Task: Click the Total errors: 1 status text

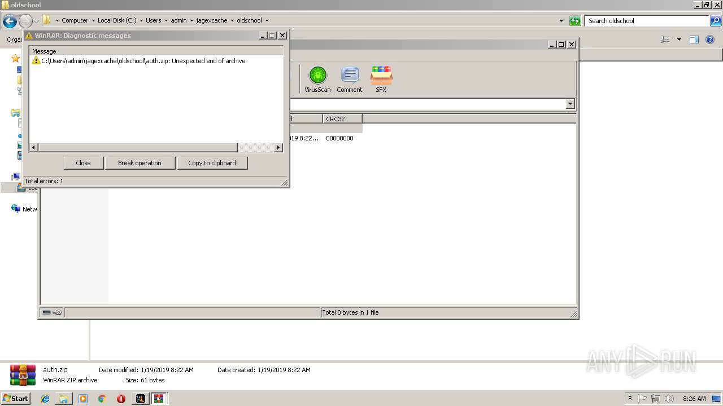Action: (x=44, y=181)
